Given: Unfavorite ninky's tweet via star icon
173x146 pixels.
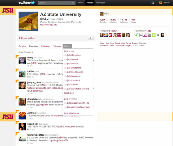Looking at the screenshot, I should click(17, 56).
